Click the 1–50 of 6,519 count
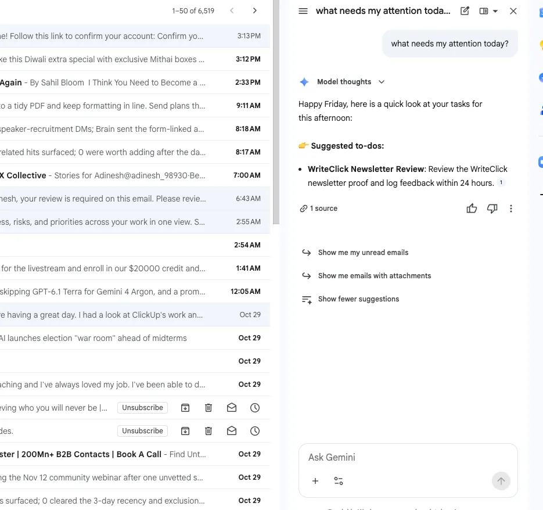Screen dimensions: 543x510 193,10
